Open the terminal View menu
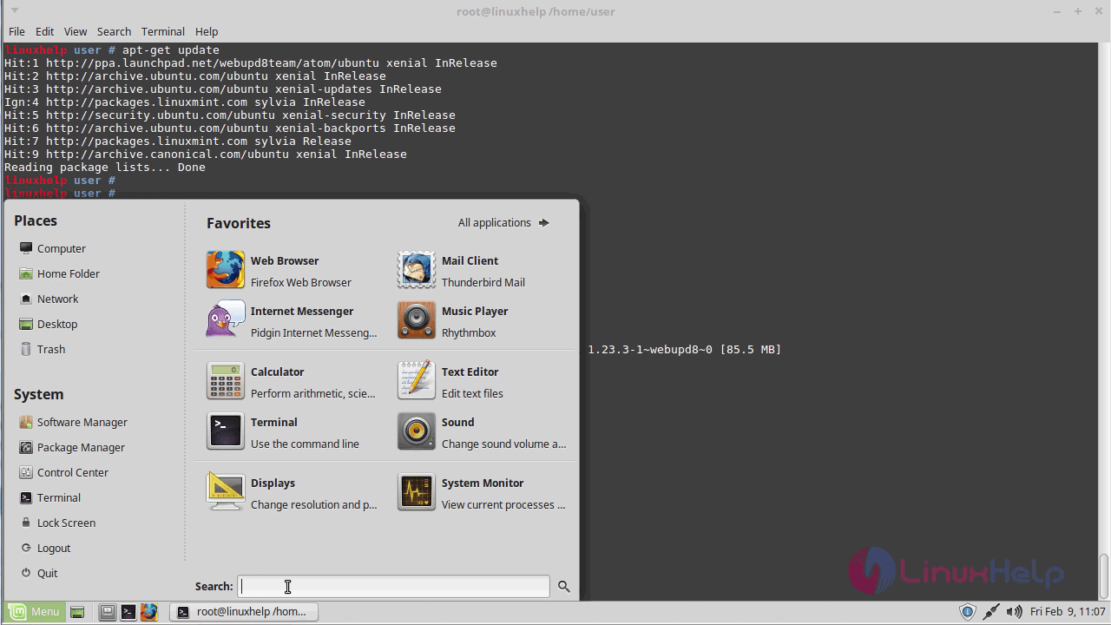Image resolution: width=1111 pixels, height=625 pixels. click(76, 31)
